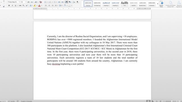
Task: Apply strikethrough formatting
Action: pyautogui.click(x=20, y=6)
